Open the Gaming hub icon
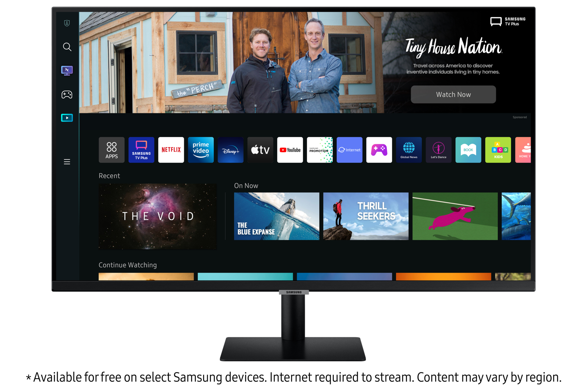 67,94
